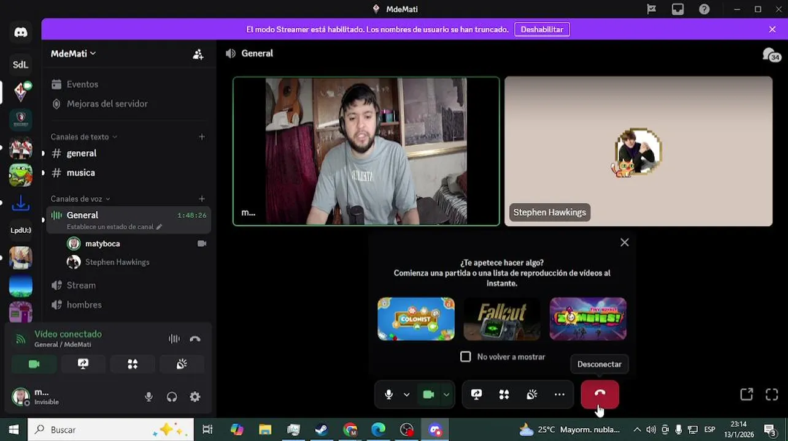The height and width of the screenshot is (441, 788).
Task: Collapse the 'Canales de voz' category
Action: click(x=80, y=198)
